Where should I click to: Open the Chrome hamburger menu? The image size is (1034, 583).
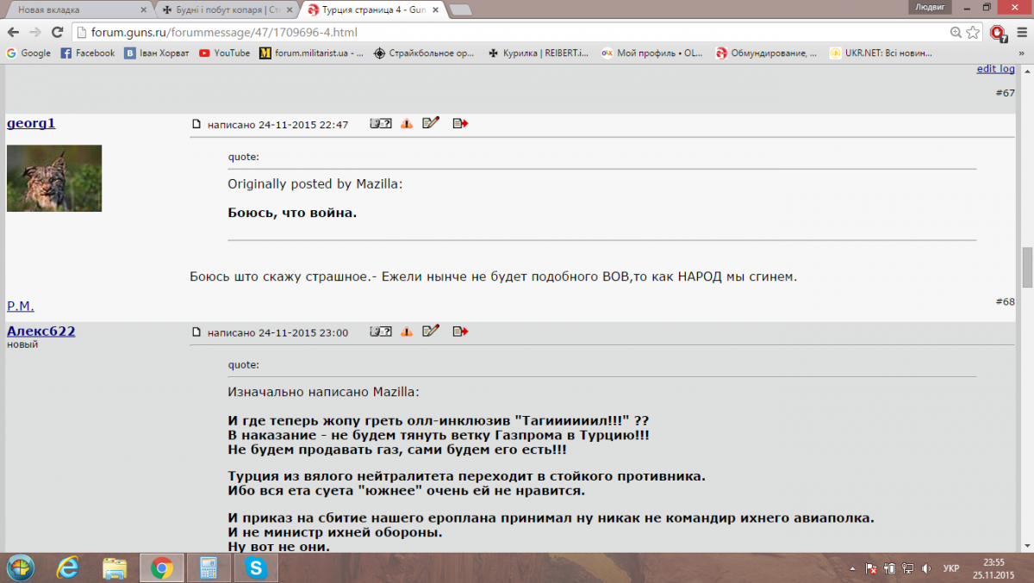(x=1020, y=33)
